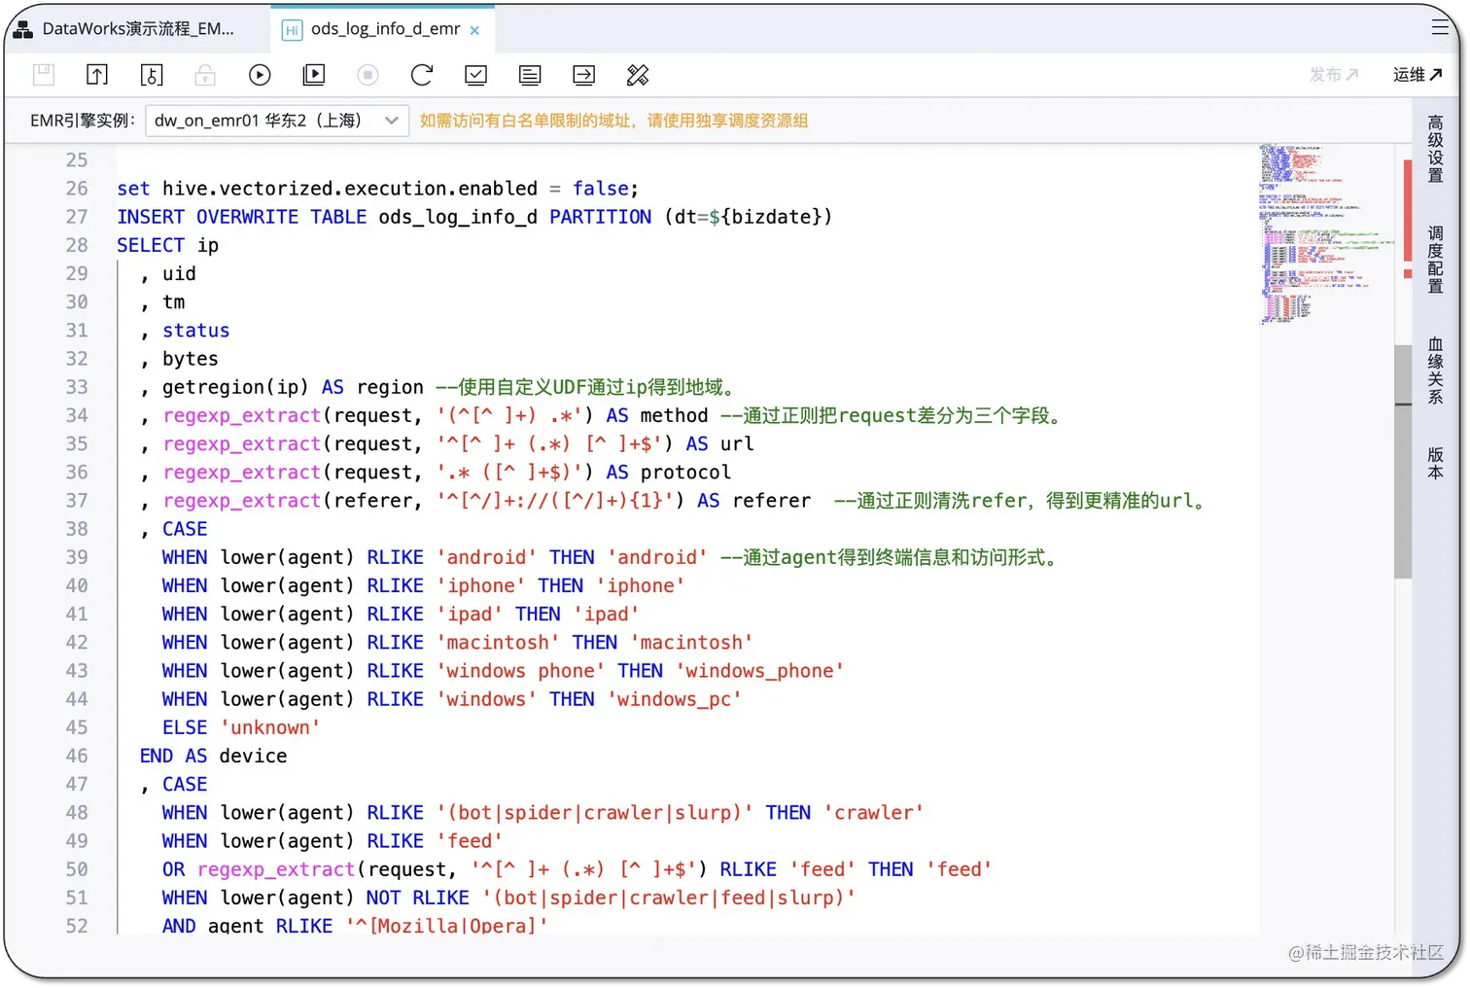The height and width of the screenshot is (988, 1470).
Task: Open the 调度配置 side panel
Action: click(1435, 260)
